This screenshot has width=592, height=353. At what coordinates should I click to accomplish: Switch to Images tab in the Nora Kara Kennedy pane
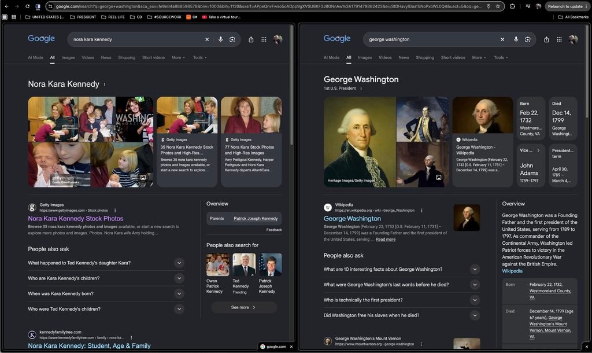[68, 58]
